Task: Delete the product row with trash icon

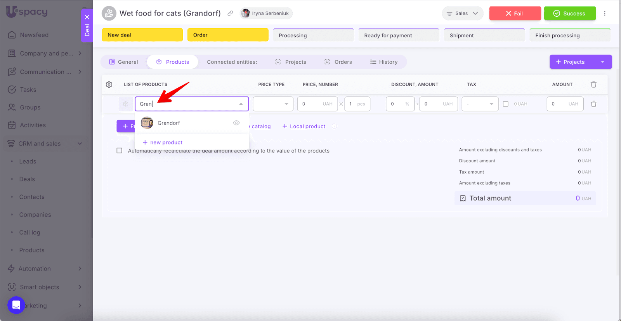Action: click(593, 104)
